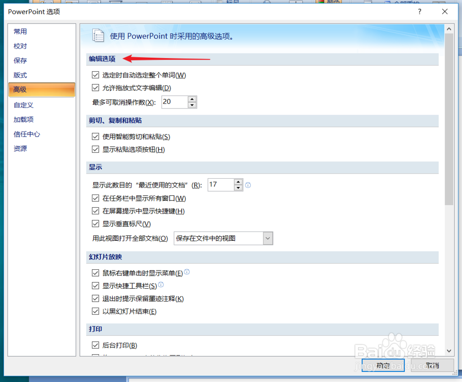Toggle background printing (后台打印) checkbox
Viewport: 462px width, 382px height.
click(95, 345)
